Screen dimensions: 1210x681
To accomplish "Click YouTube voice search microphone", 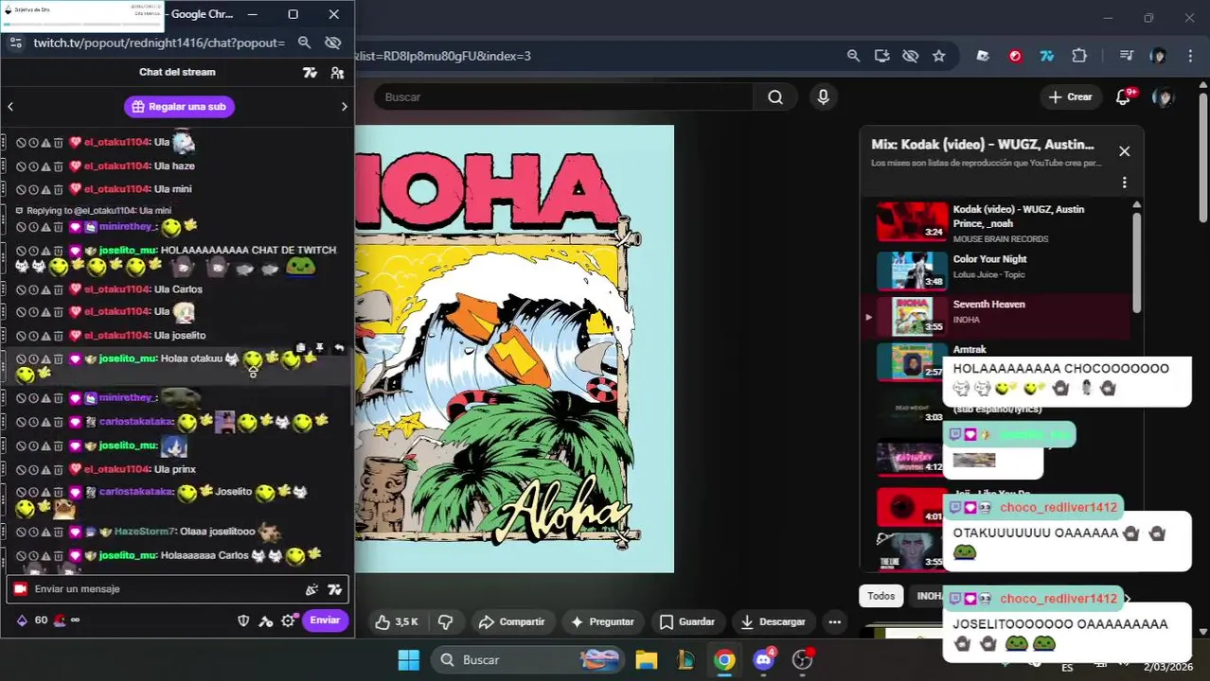I will tap(823, 97).
